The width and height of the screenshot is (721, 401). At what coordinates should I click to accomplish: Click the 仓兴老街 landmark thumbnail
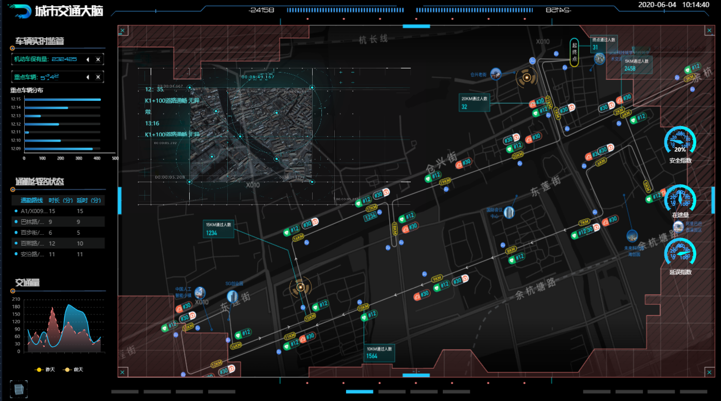coord(496,74)
